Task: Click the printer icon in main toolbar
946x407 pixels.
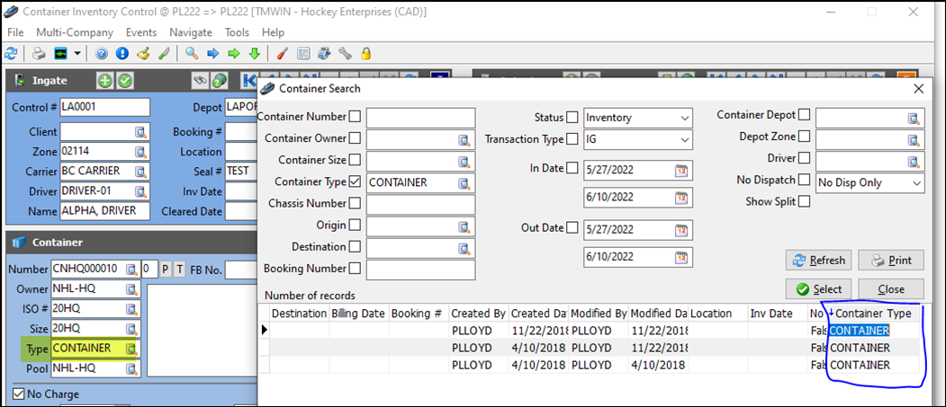Action: click(39, 54)
